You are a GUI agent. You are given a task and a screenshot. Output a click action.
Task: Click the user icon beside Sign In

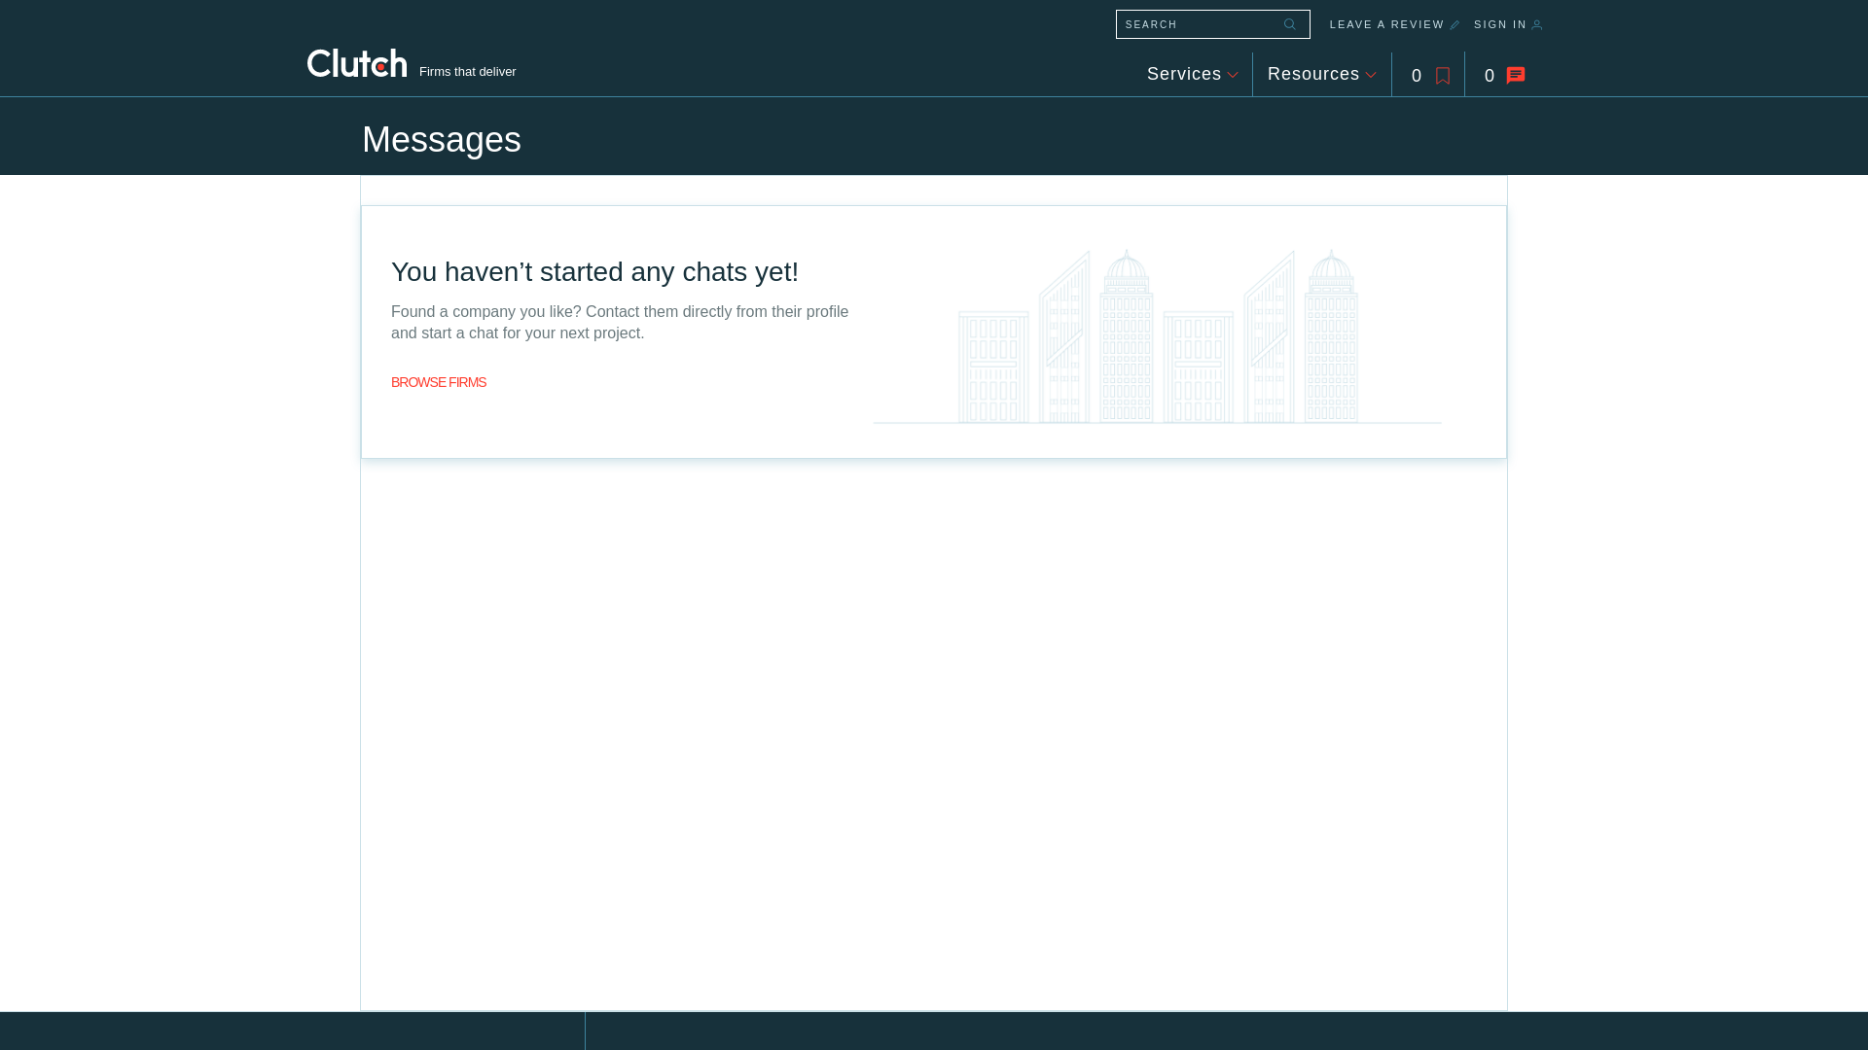[1537, 25]
